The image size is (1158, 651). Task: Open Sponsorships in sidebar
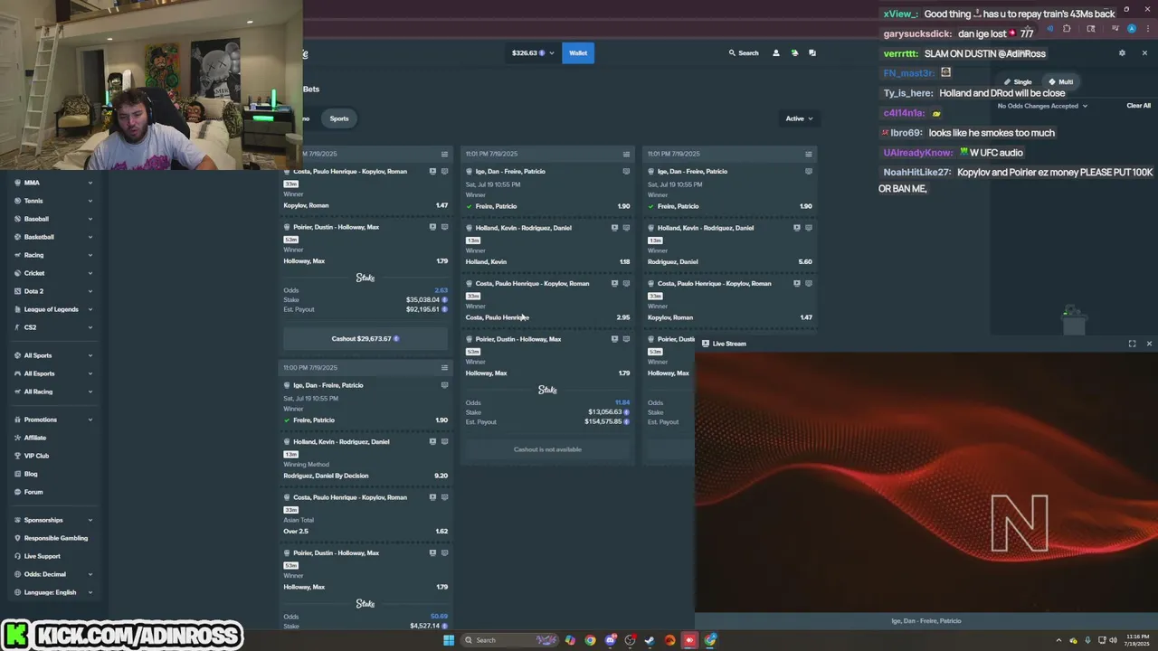[x=53, y=520]
